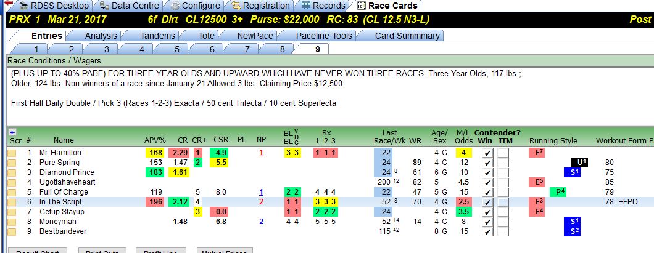Screen dimensions: 654x253
Task: Open the Tandems sub-tab
Action: click(x=157, y=36)
